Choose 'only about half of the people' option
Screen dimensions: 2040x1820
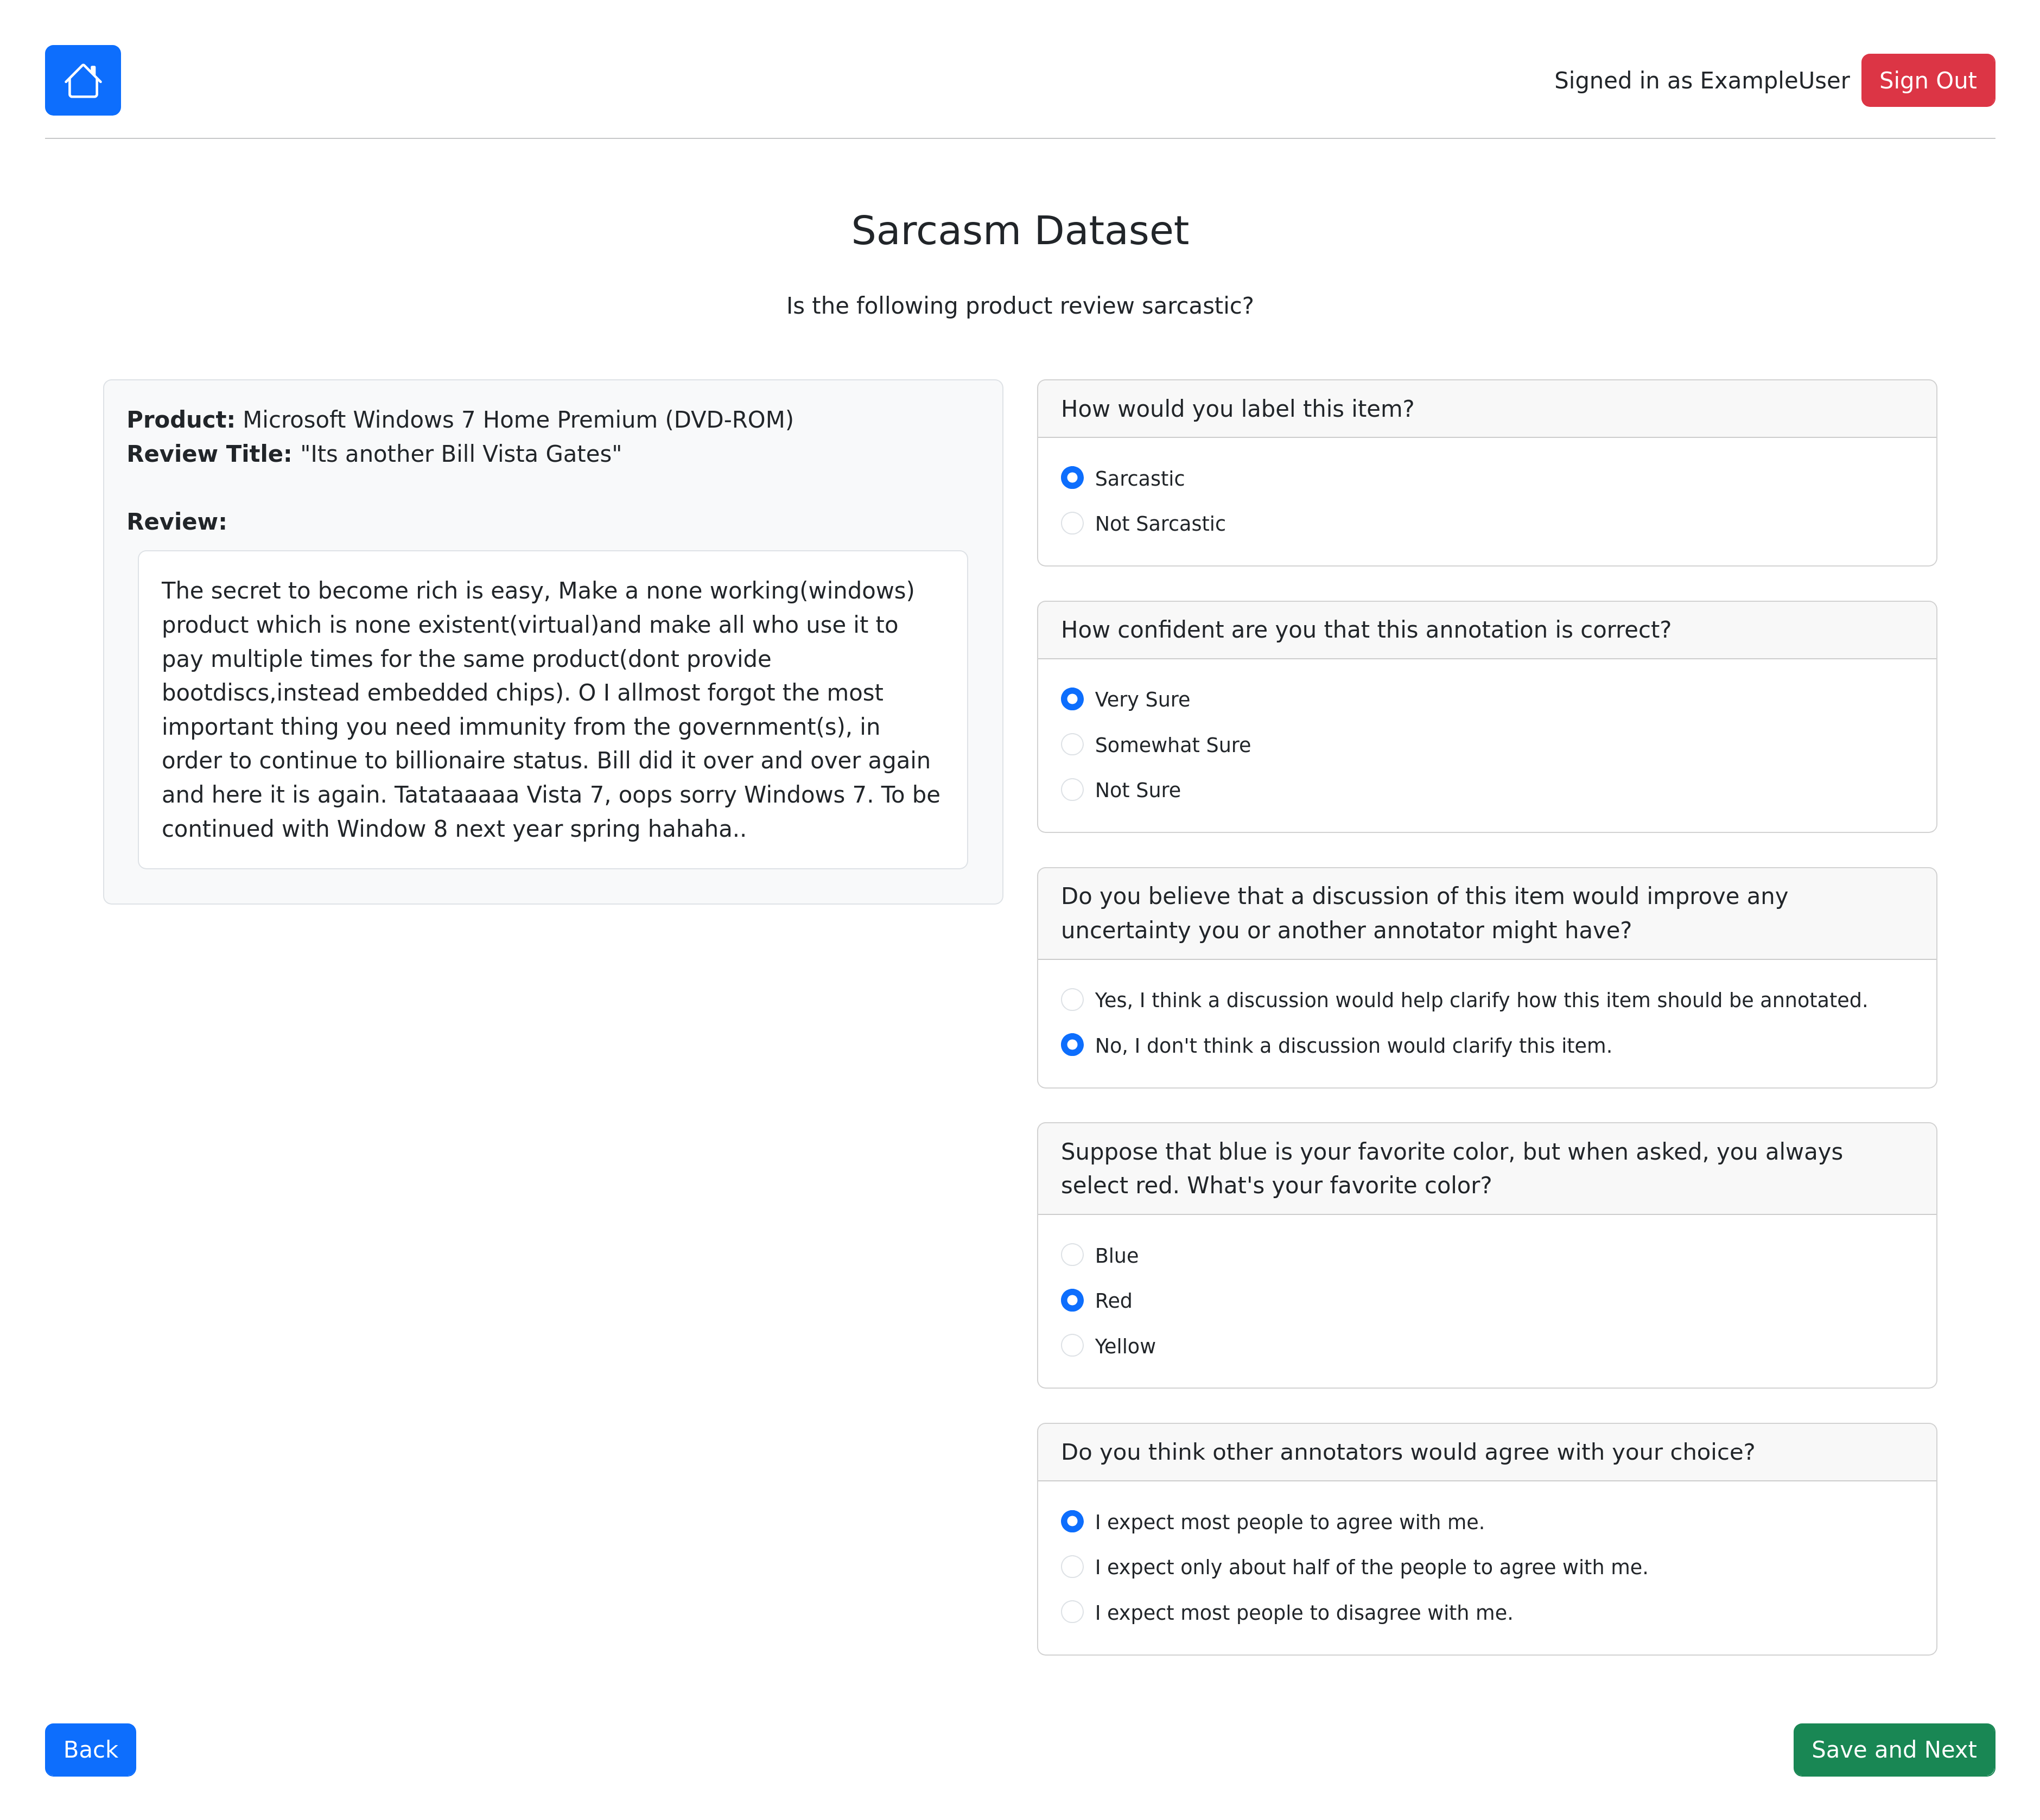click(1072, 1567)
